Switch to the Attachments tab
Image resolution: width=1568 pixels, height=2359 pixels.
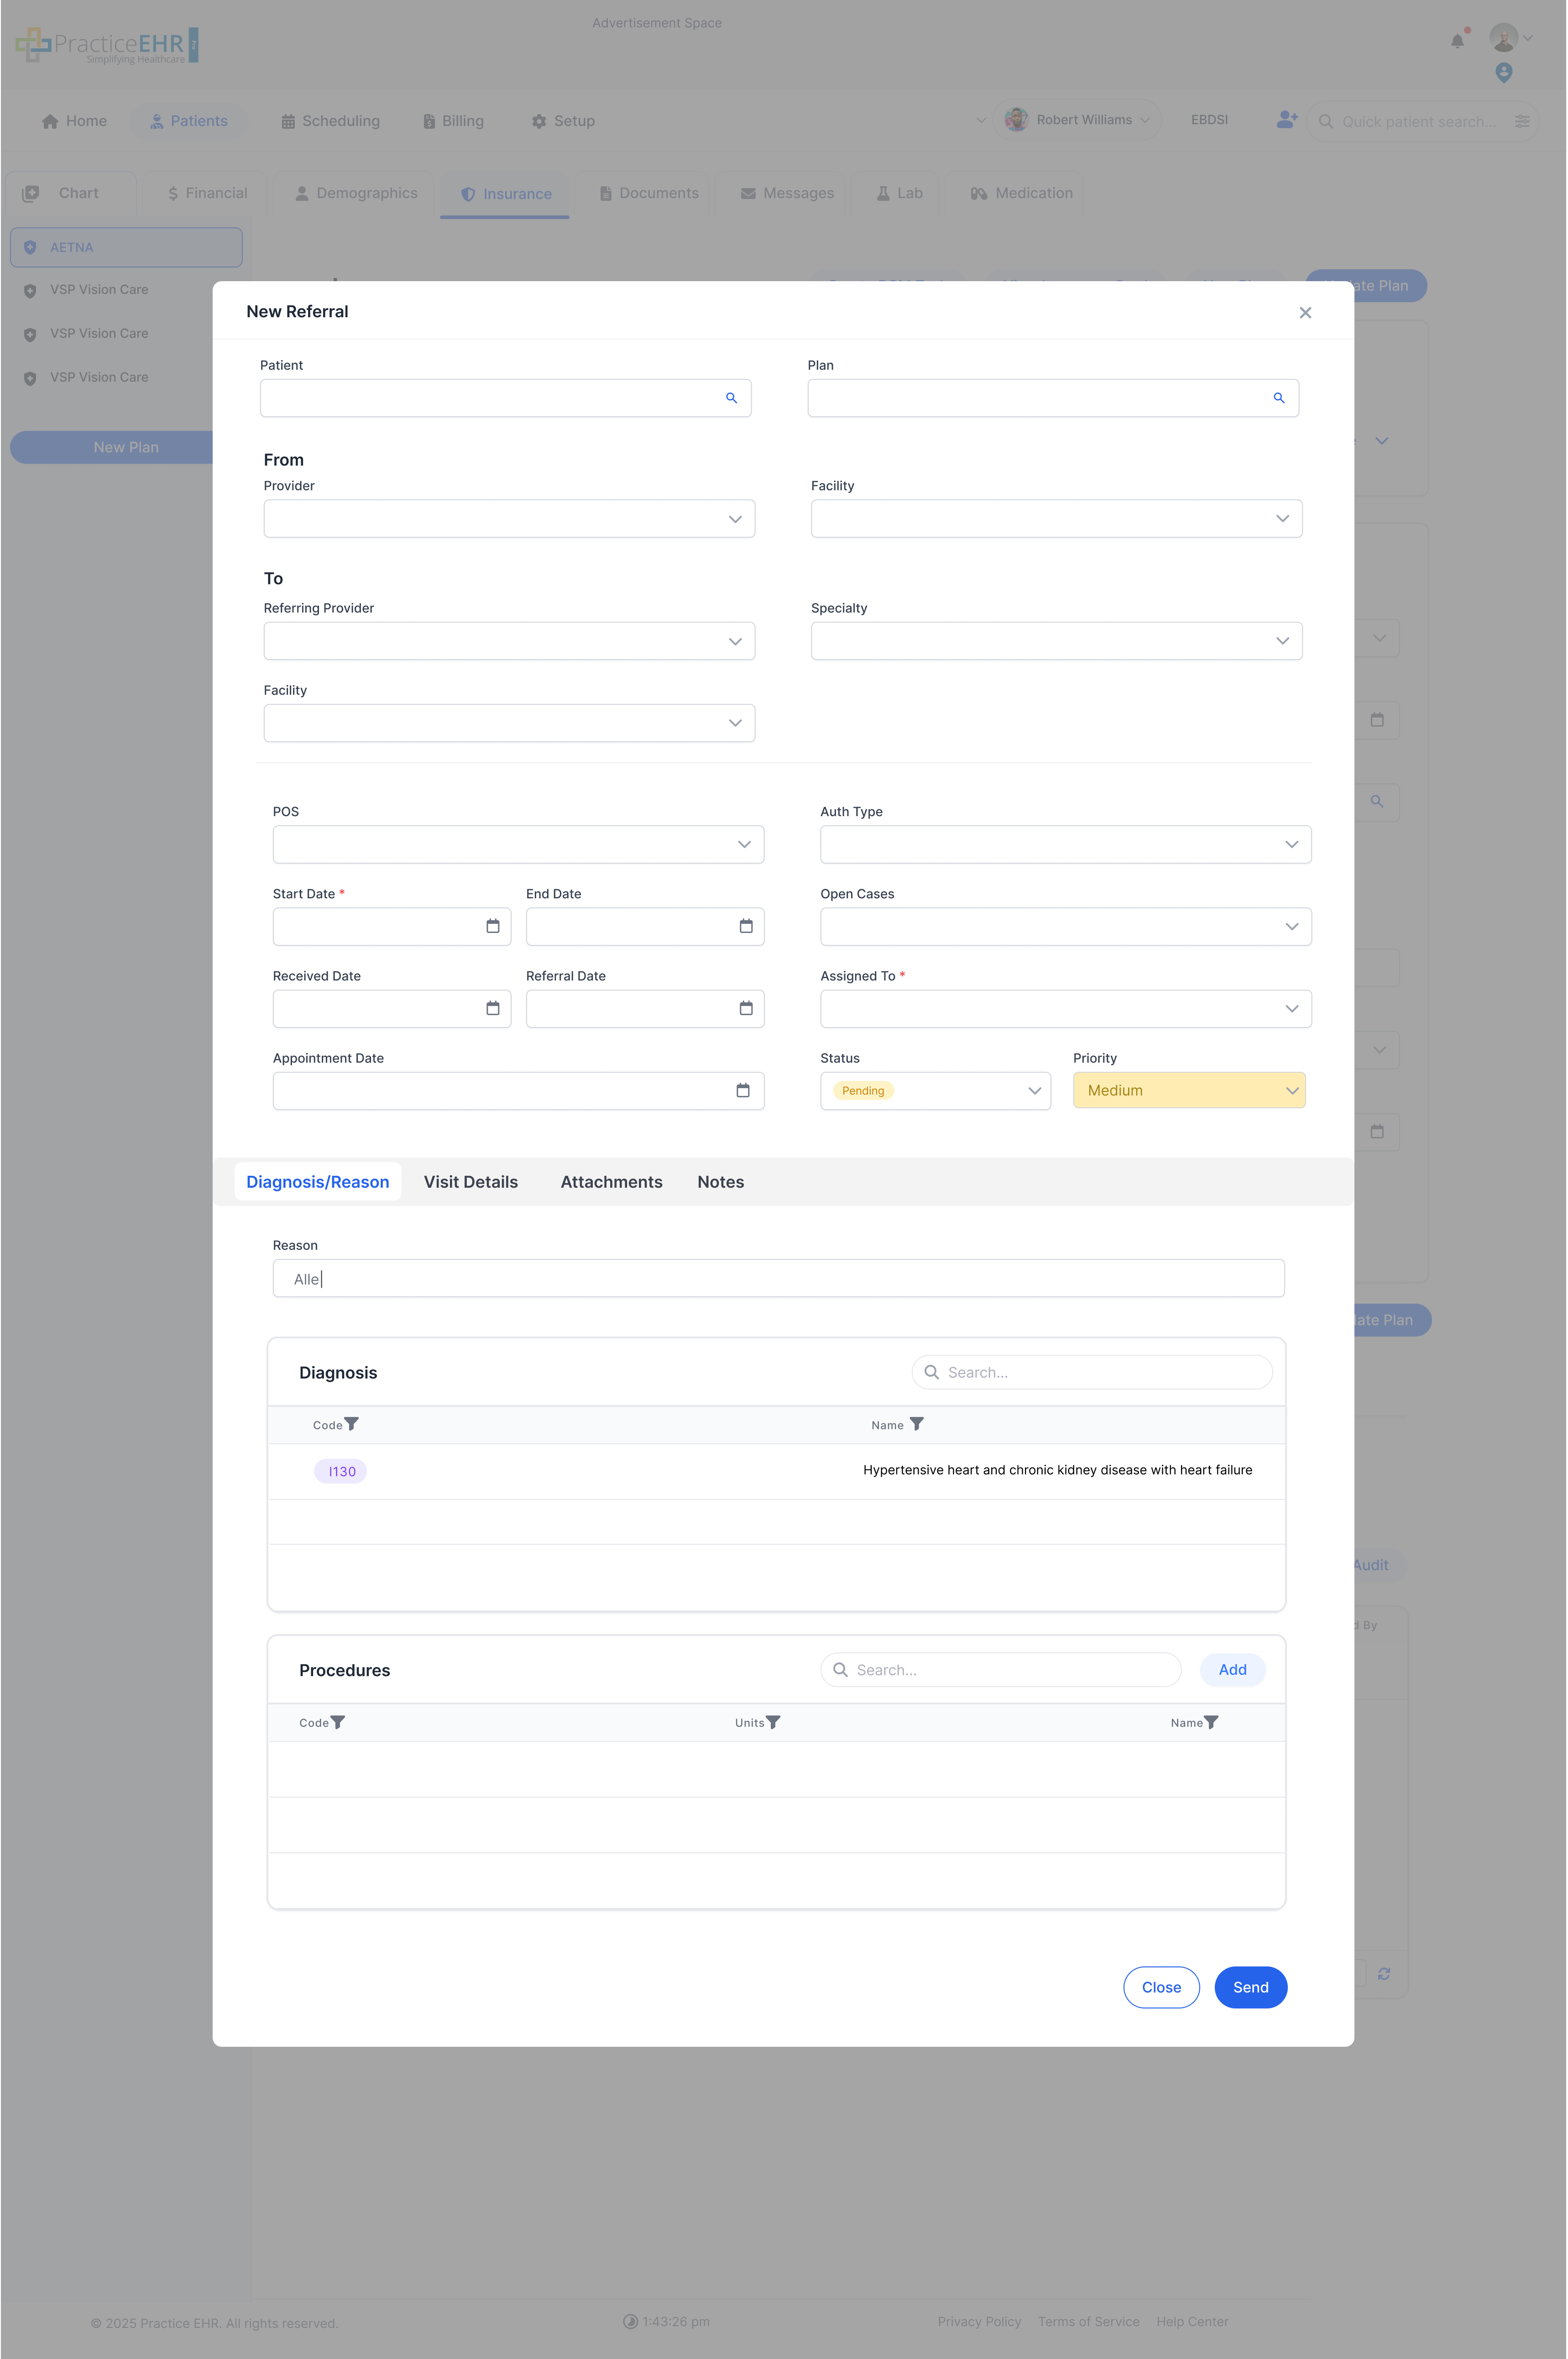(611, 1182)
